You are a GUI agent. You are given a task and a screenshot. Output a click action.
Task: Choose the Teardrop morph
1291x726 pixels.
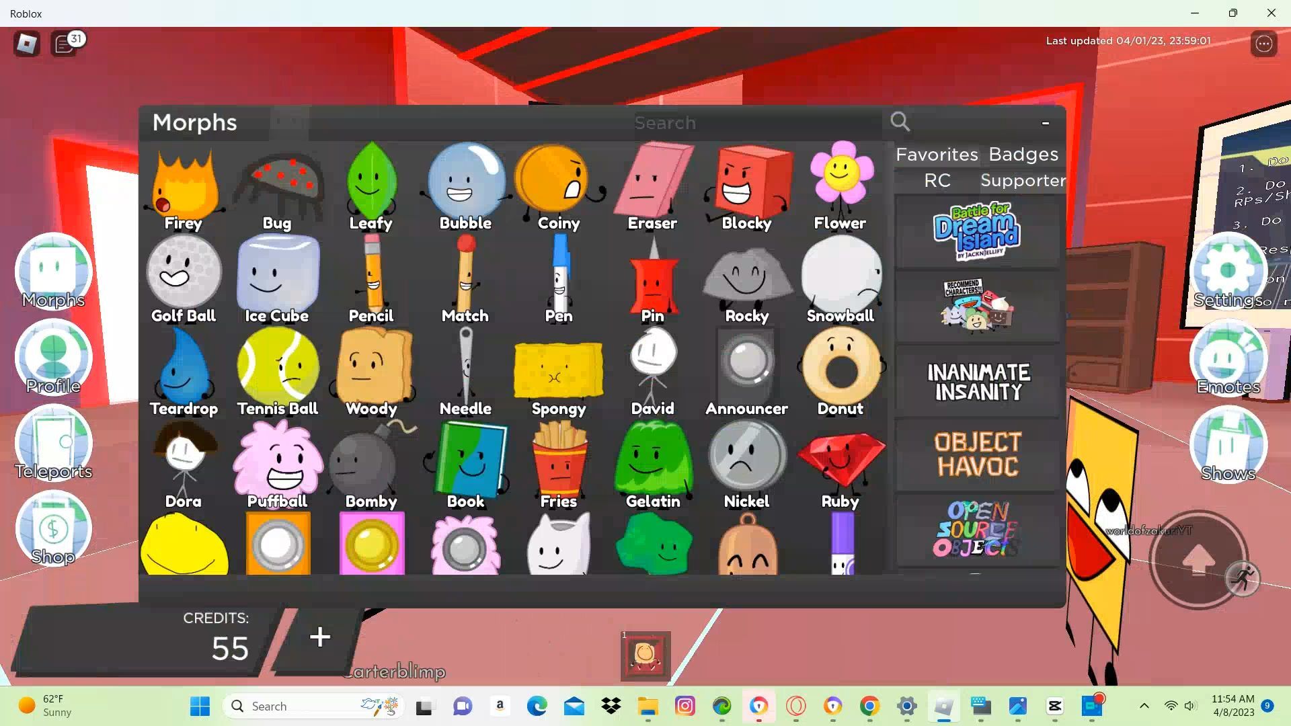pyautogui.click(x=184, y=372)
